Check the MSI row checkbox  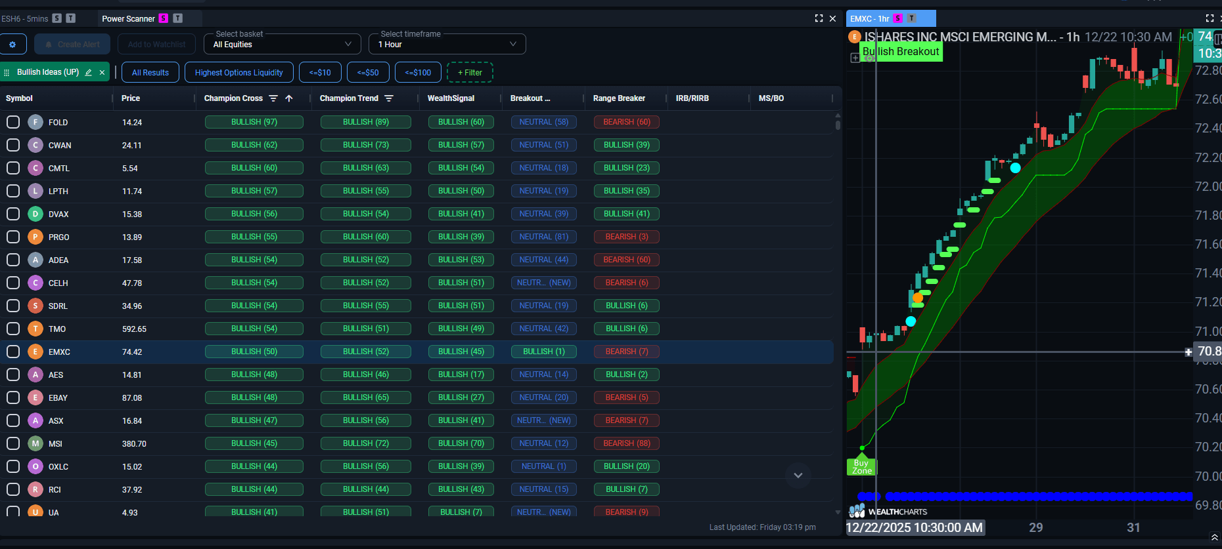pos(13,443)
